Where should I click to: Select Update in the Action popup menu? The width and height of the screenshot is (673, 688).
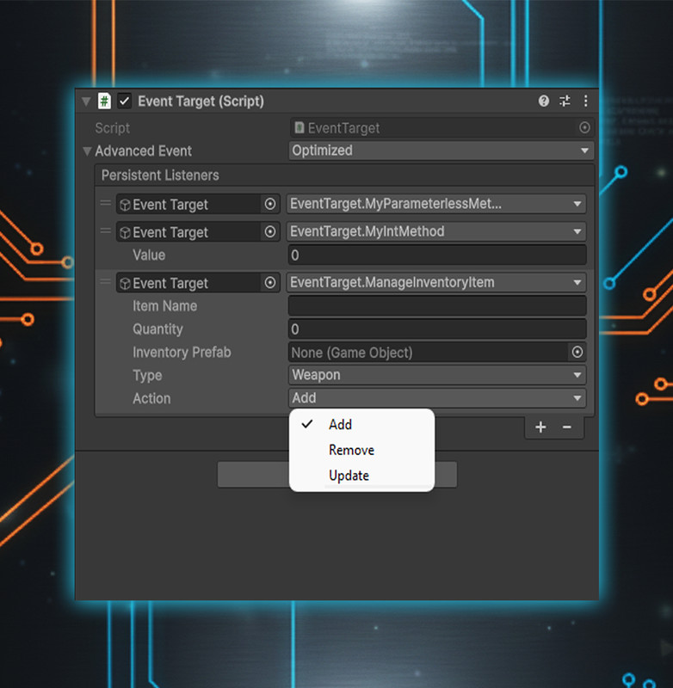tap(361, 476)
